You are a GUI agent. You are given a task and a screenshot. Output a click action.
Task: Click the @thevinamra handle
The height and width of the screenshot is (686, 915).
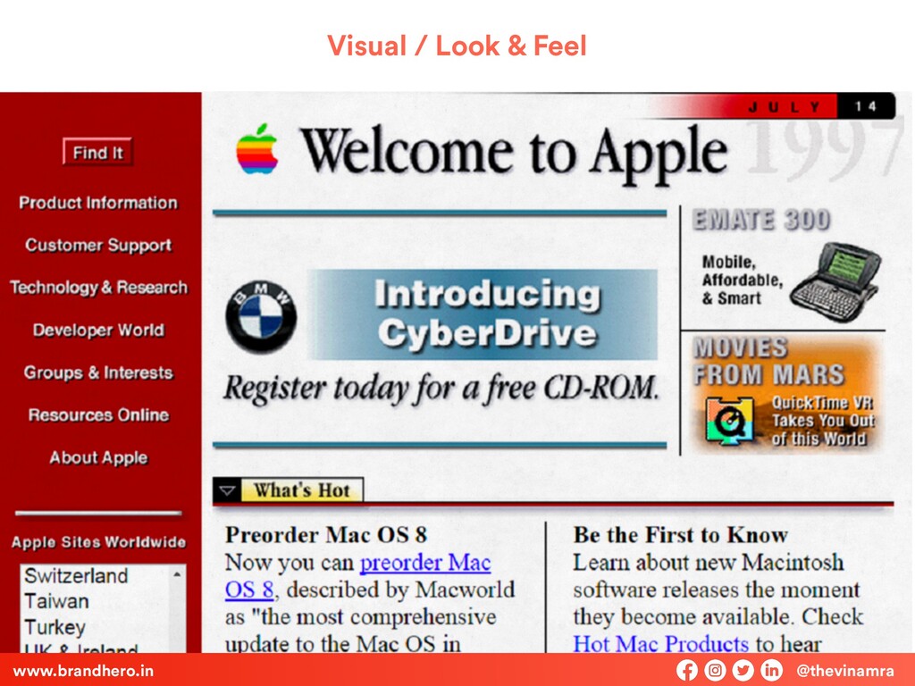845,670
